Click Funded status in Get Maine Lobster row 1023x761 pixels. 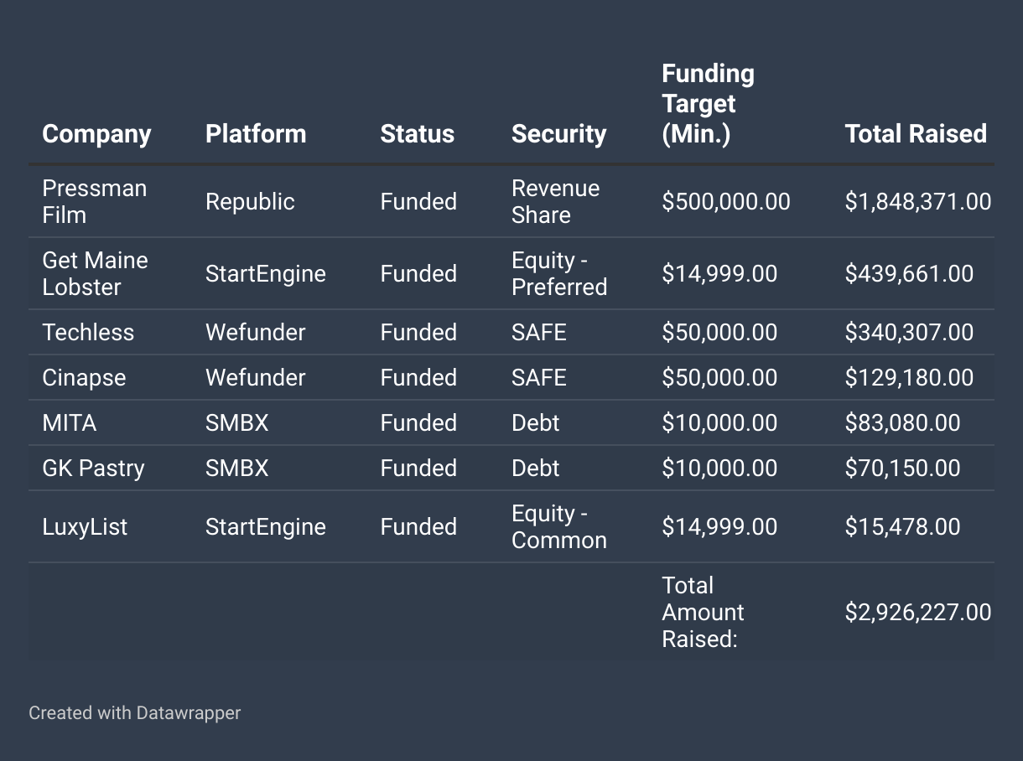coord(418,274)
